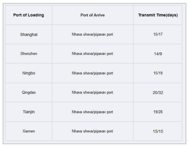
Task: Click the 20/32 transmit time cell
Action: 158,93
